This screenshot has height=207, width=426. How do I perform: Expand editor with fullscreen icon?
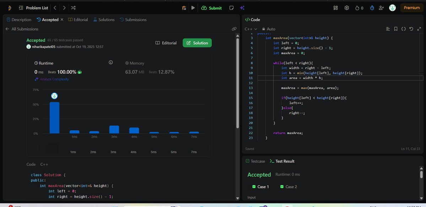click(419, 29)
